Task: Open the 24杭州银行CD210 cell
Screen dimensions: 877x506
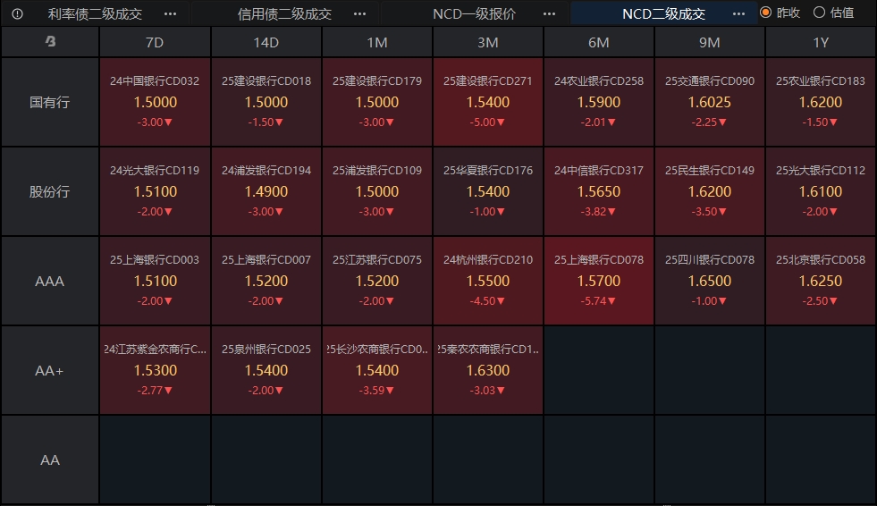Action: click(488, 282)
